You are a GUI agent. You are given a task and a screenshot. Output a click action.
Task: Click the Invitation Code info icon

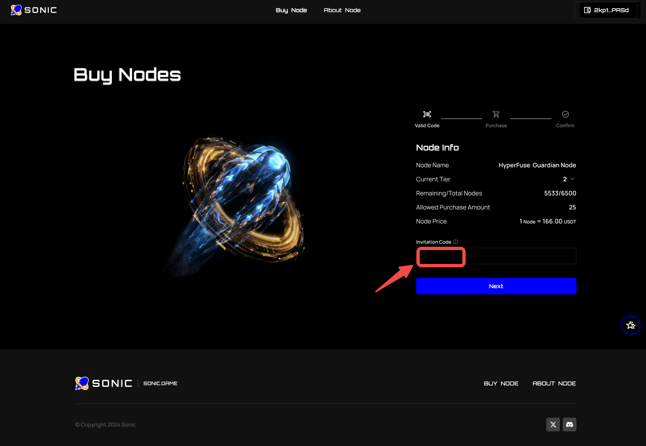455,242
